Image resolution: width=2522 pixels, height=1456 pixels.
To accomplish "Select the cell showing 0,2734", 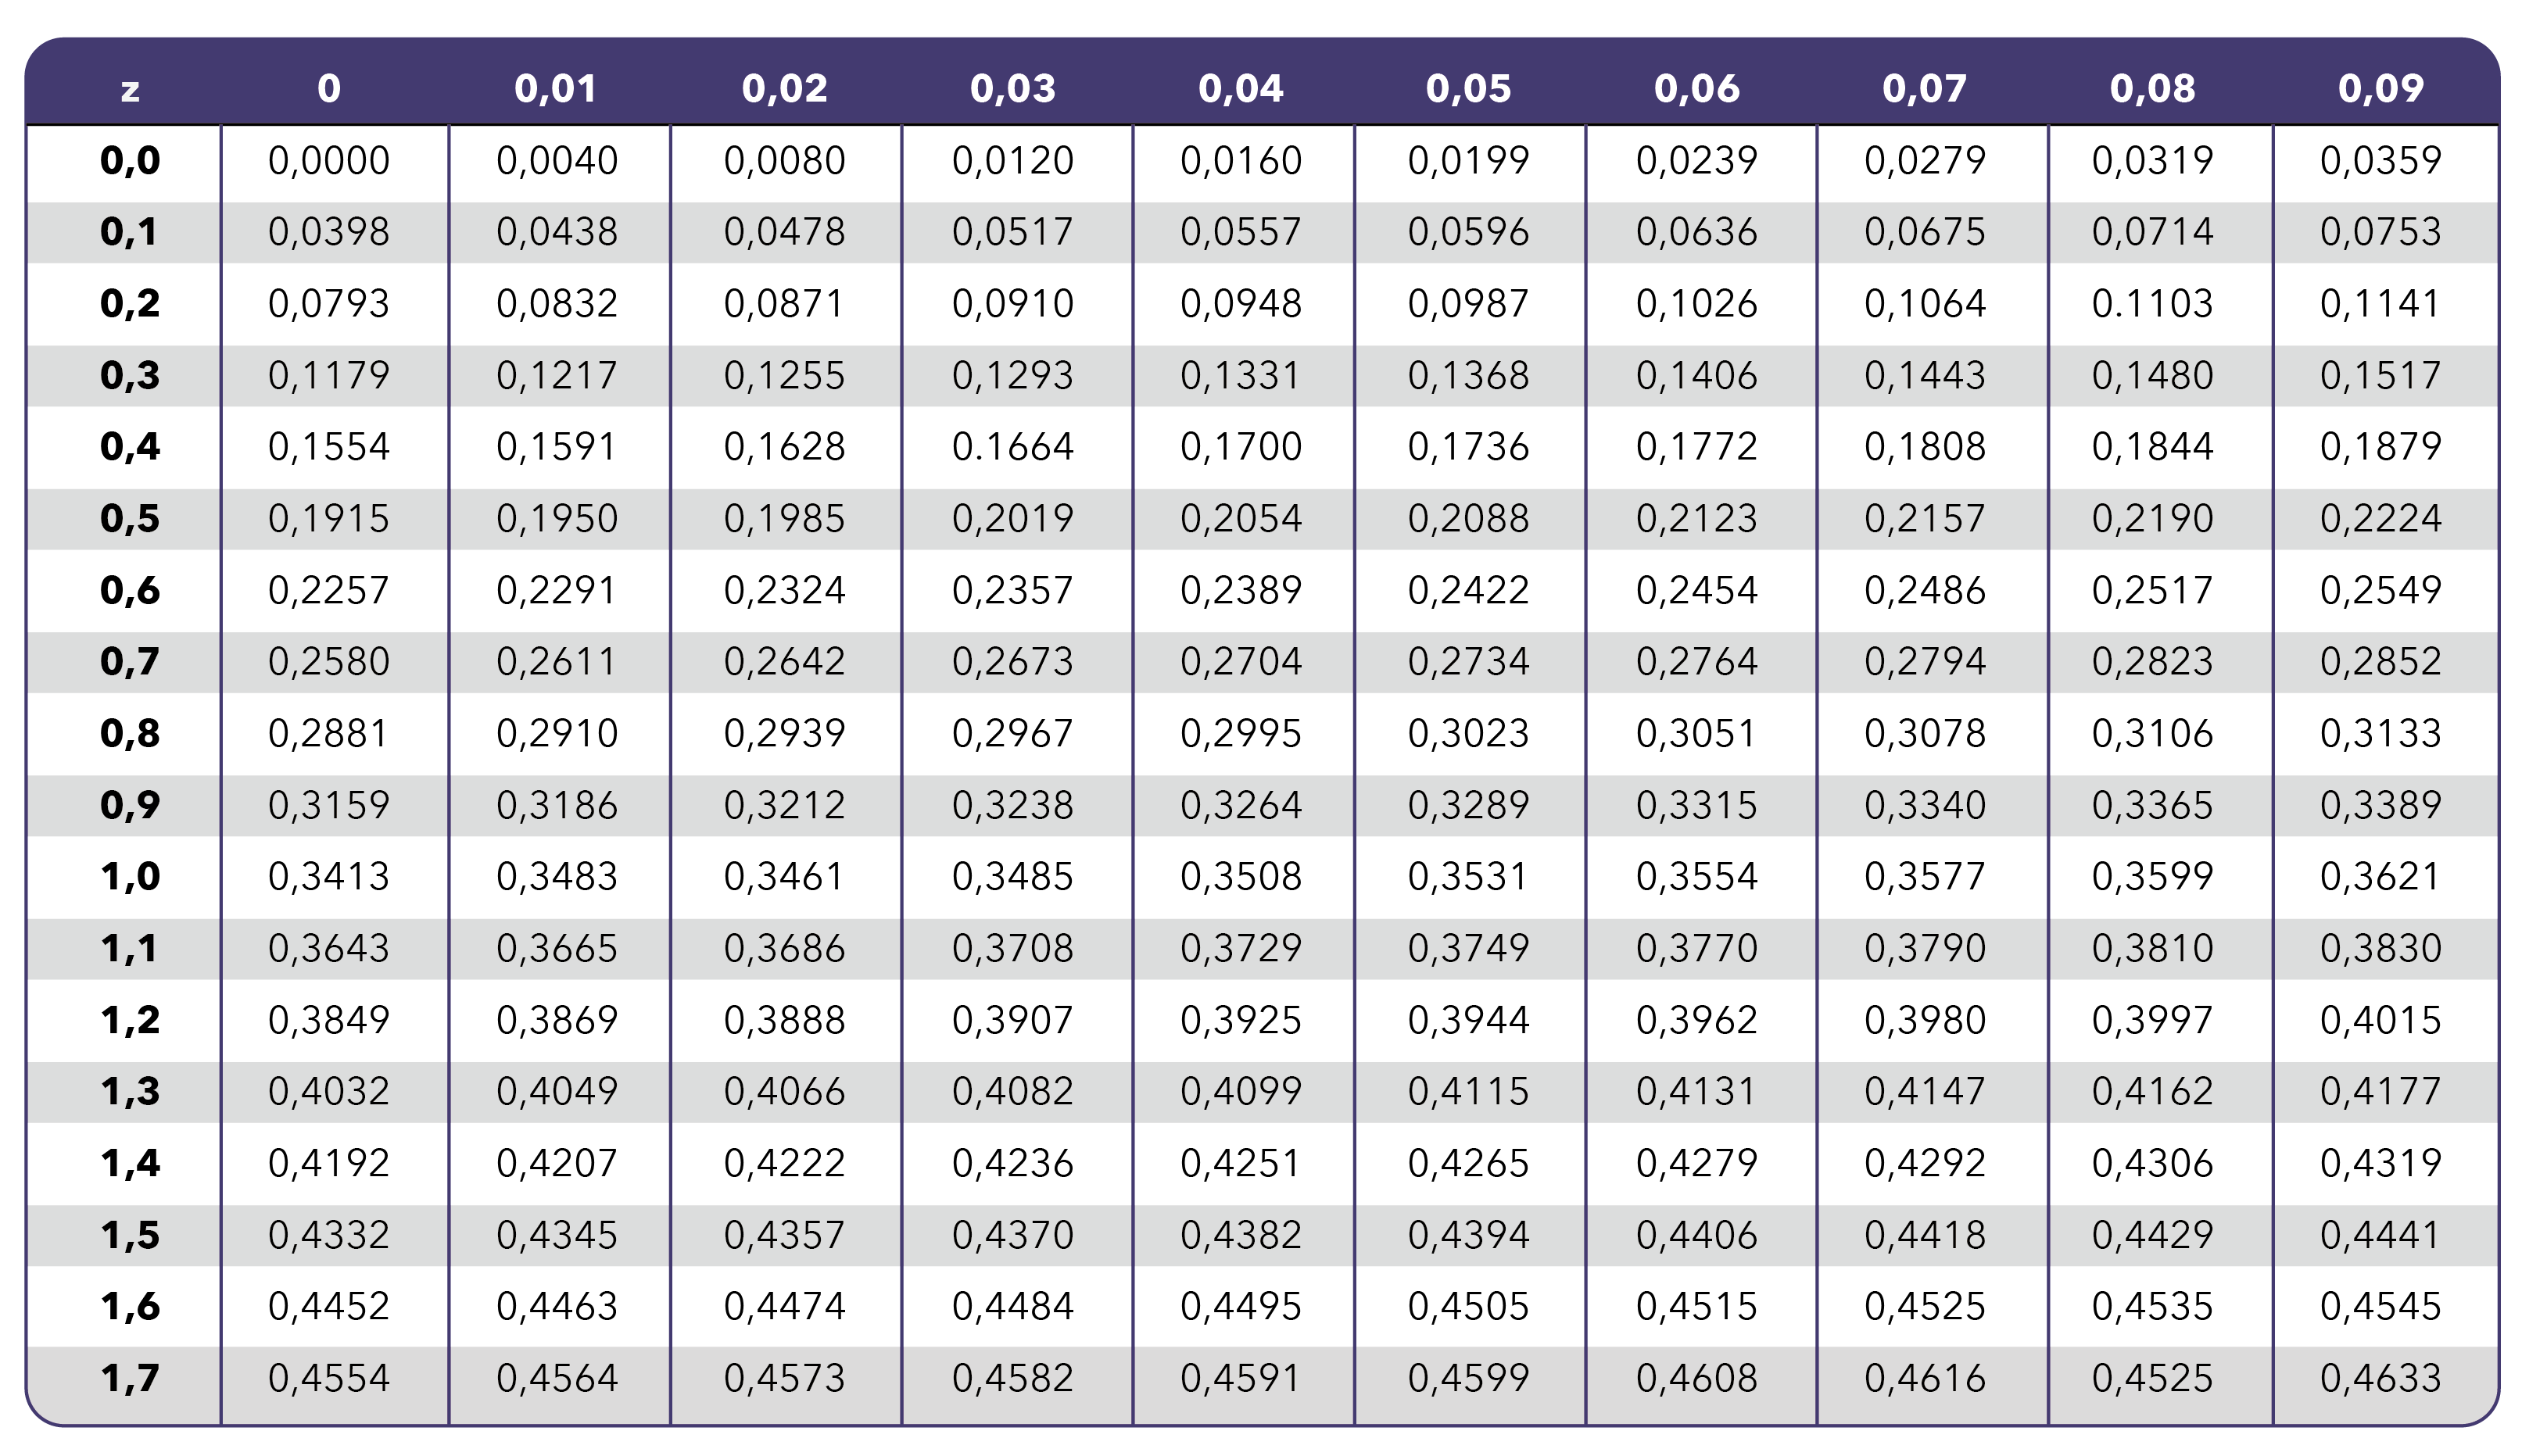I will point(1468,662).
